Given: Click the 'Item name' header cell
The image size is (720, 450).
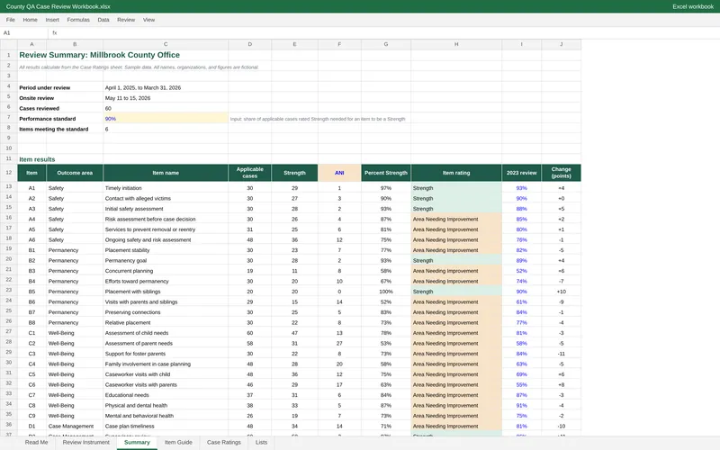Looking at the screenshot, I should pos(166,173).
